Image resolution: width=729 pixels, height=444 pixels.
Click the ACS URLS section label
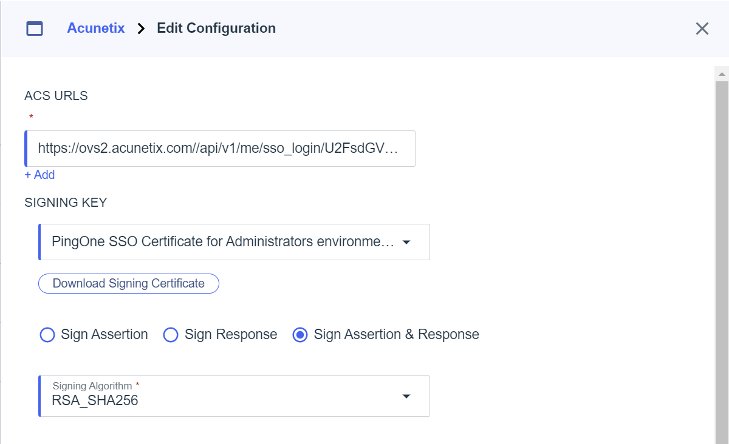[x=56, y=96]
